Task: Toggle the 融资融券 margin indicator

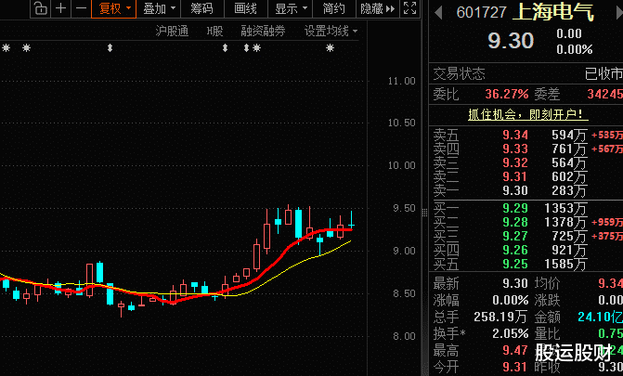Action: coord(263,31)
